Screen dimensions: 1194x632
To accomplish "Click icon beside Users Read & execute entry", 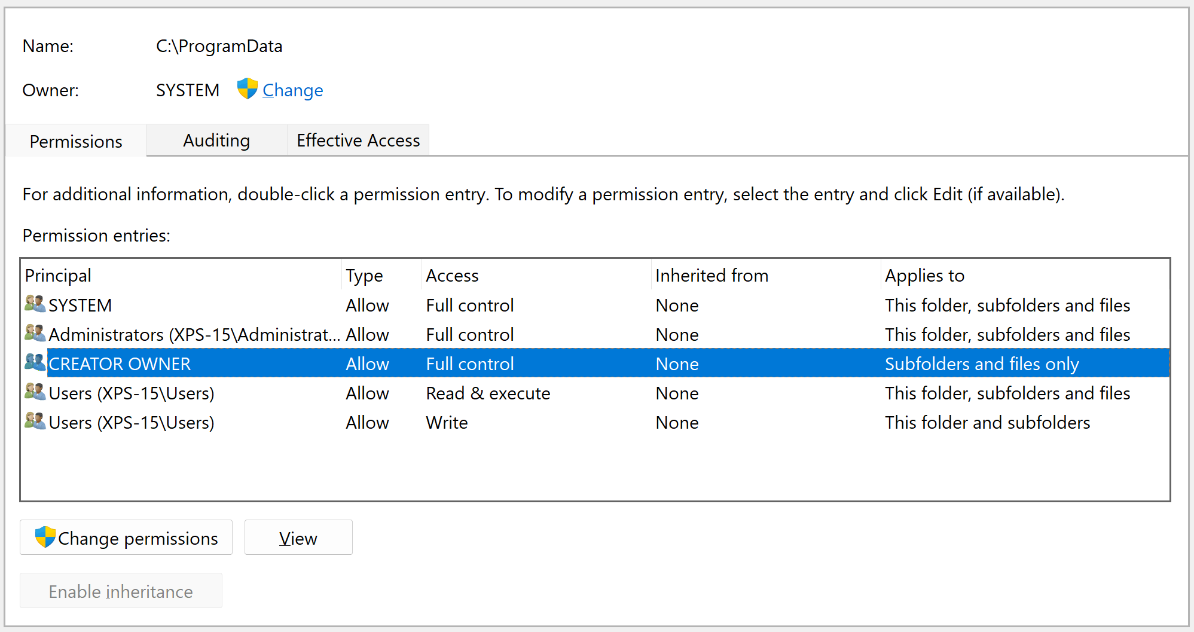I will (x=35, y=392).
